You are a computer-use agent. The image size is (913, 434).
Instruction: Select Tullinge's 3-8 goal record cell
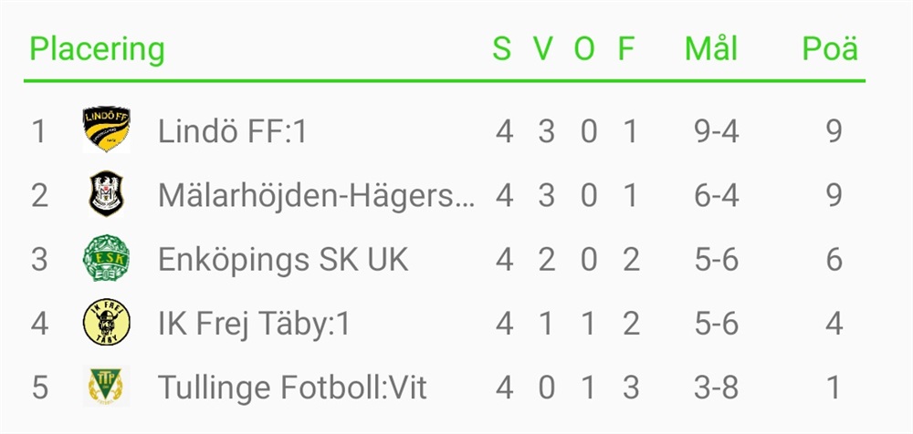click(x=716, y=388)
